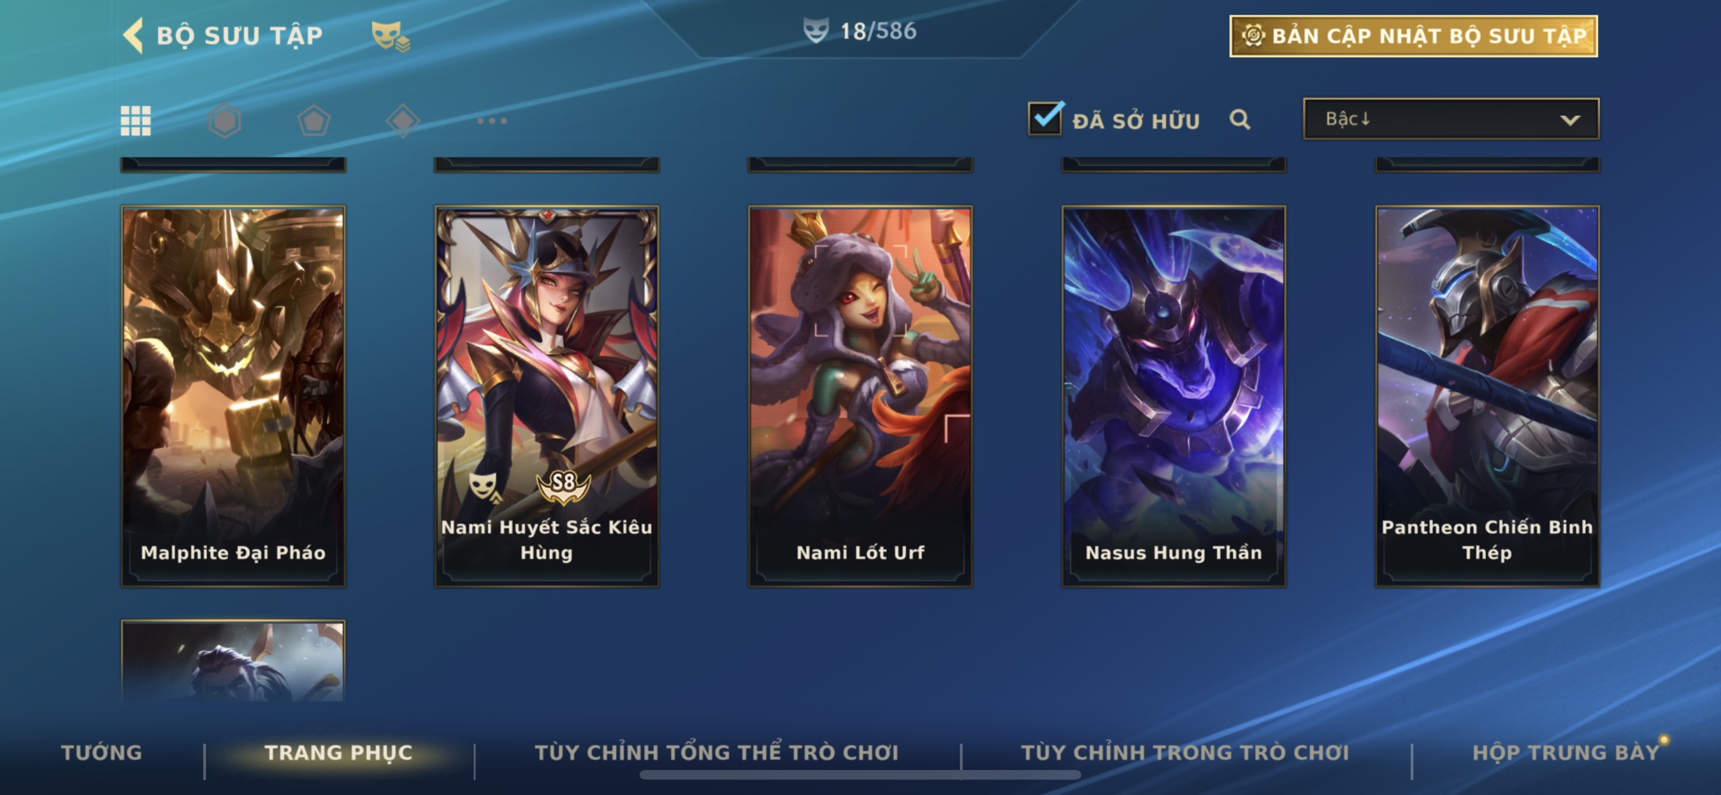
Task: Select the hexagon rarity filter icon
Action: tap(225, 121)
